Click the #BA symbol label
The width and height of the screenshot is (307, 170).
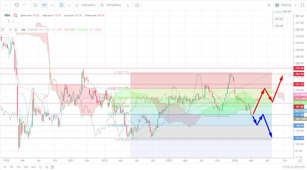click(7, 15)
